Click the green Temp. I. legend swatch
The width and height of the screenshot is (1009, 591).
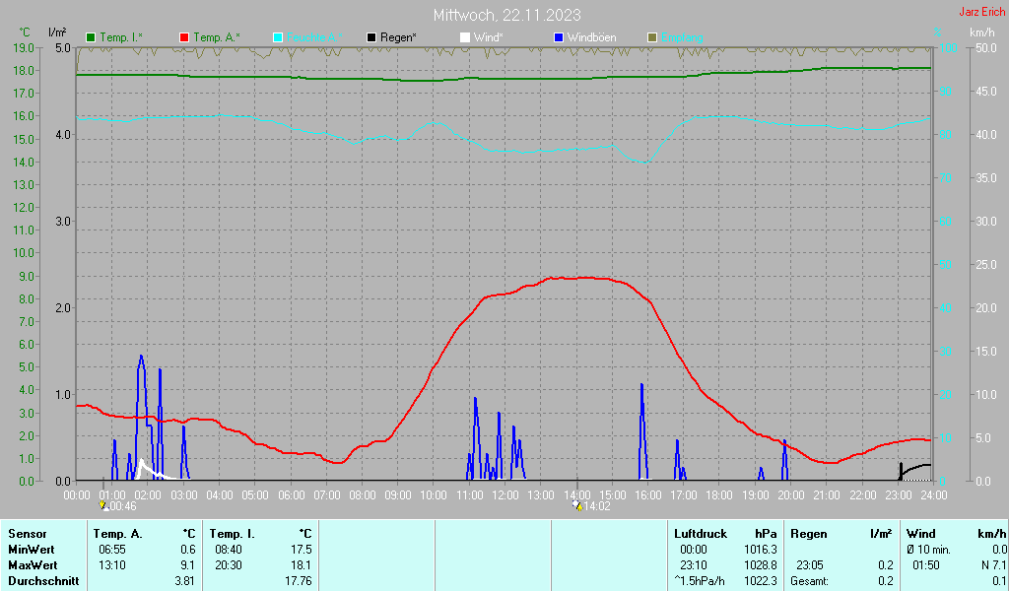(x=92, y=37)
